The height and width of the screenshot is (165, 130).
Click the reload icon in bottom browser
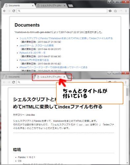tap(14, 82)
